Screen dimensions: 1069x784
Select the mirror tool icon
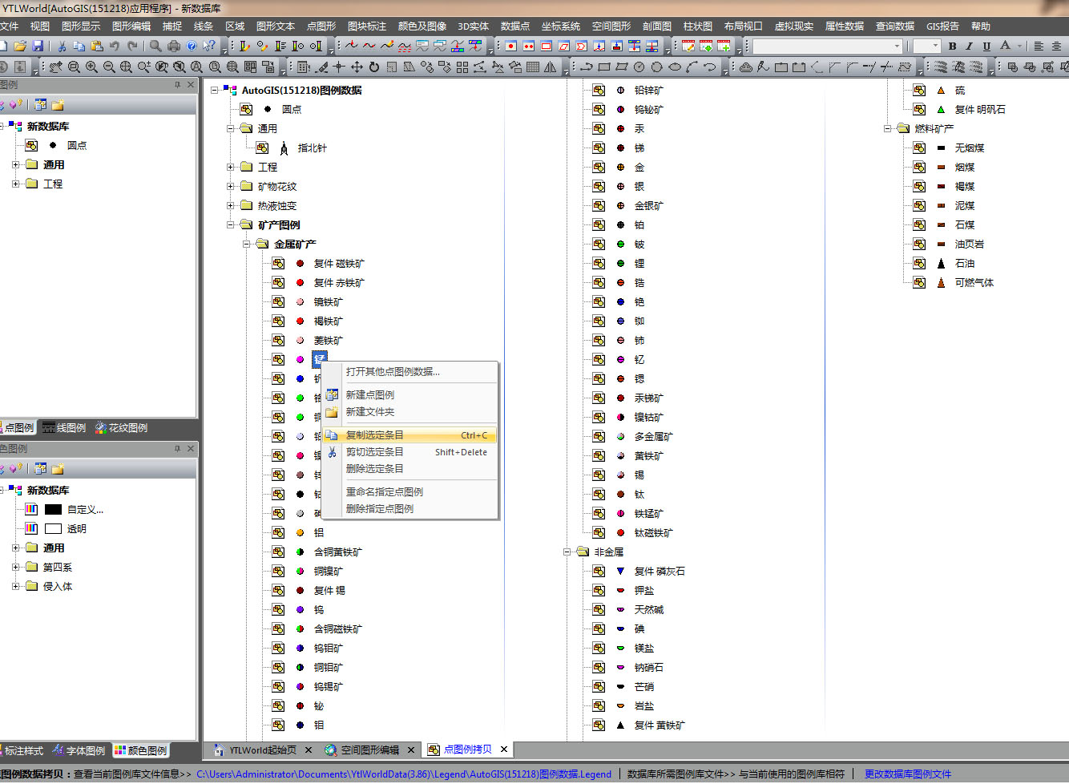550,67
